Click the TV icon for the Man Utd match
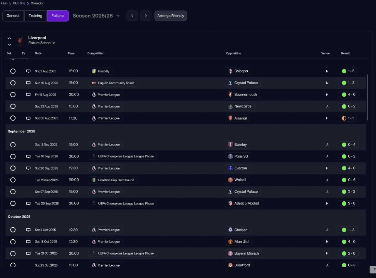 point(28,242)
